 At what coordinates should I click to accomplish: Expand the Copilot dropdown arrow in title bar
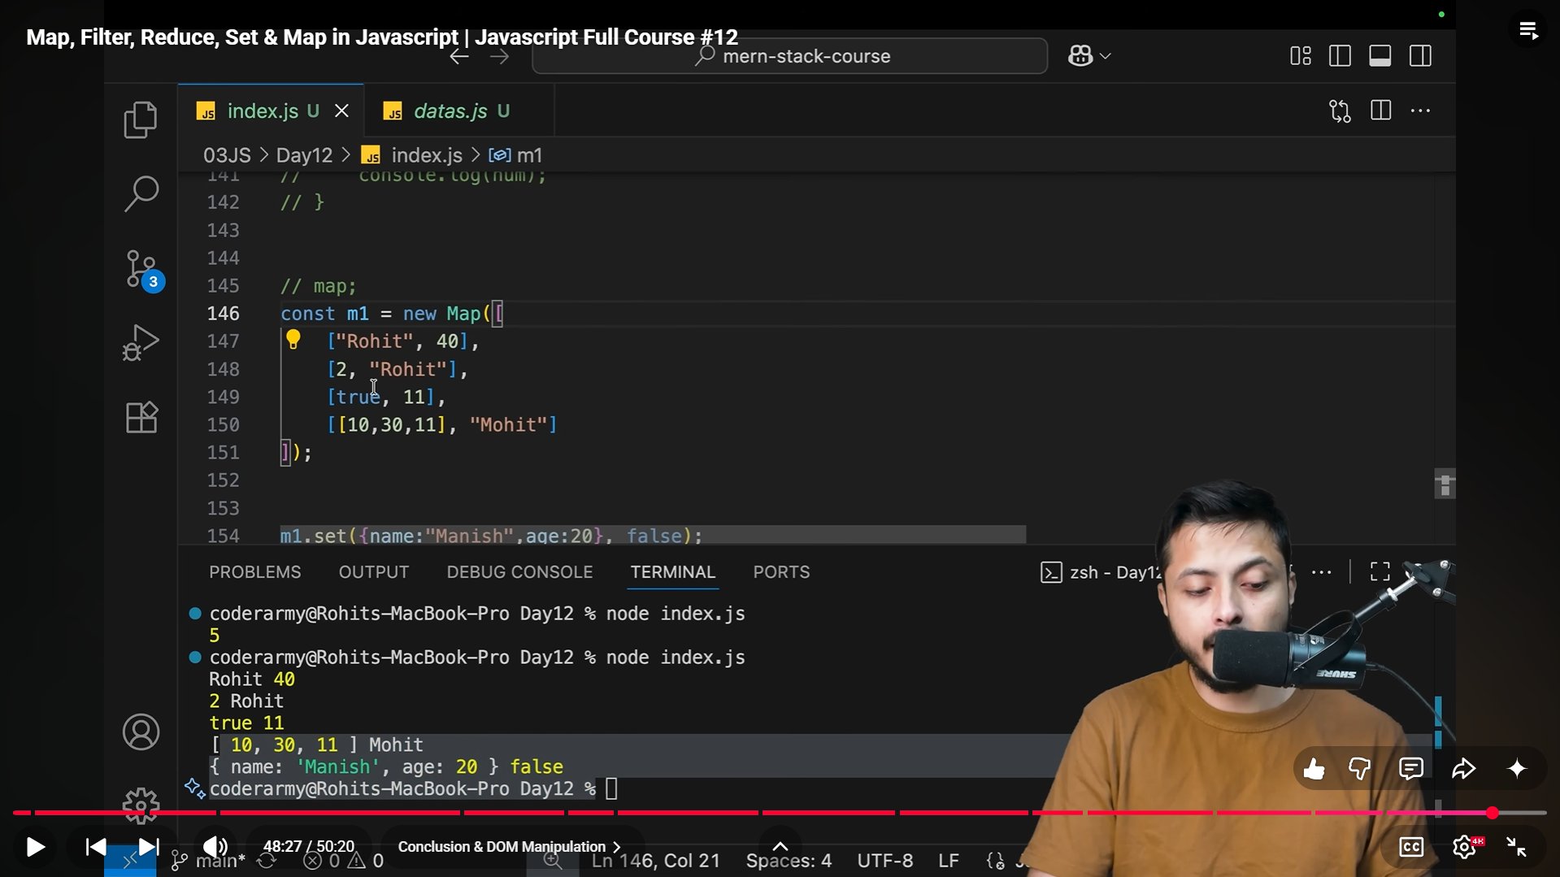pos(1105,56)
